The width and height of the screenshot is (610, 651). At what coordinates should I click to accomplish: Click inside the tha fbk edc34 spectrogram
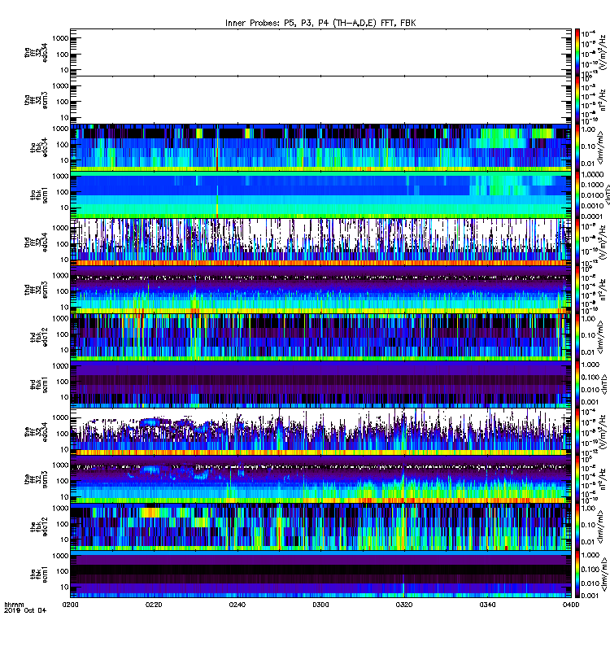[320, 147]
